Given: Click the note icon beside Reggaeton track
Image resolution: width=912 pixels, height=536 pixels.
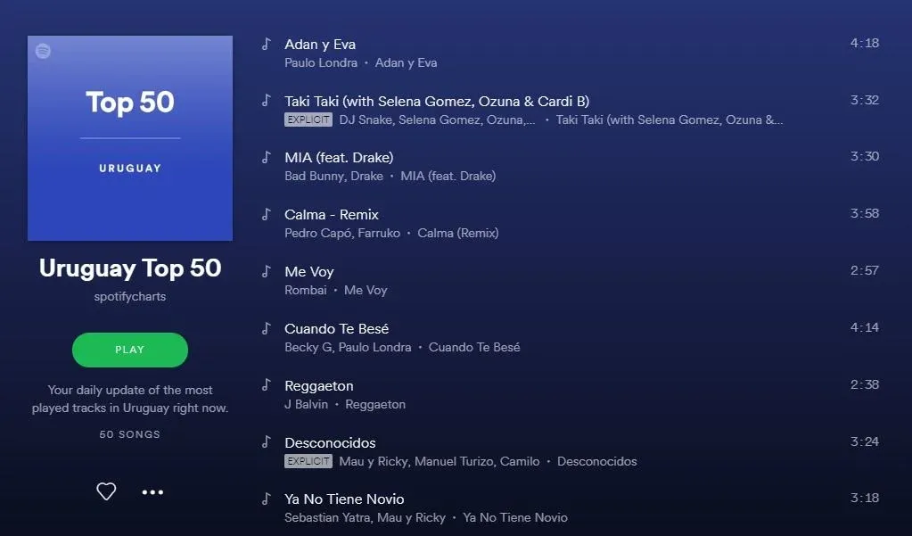Looking at the screenshot, I should (267, 384).
